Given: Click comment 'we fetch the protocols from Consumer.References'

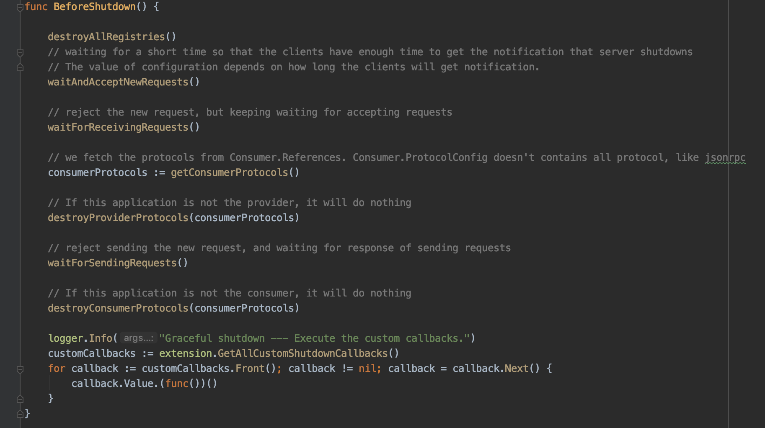Looking at the screenshot, I should point(397,157).
